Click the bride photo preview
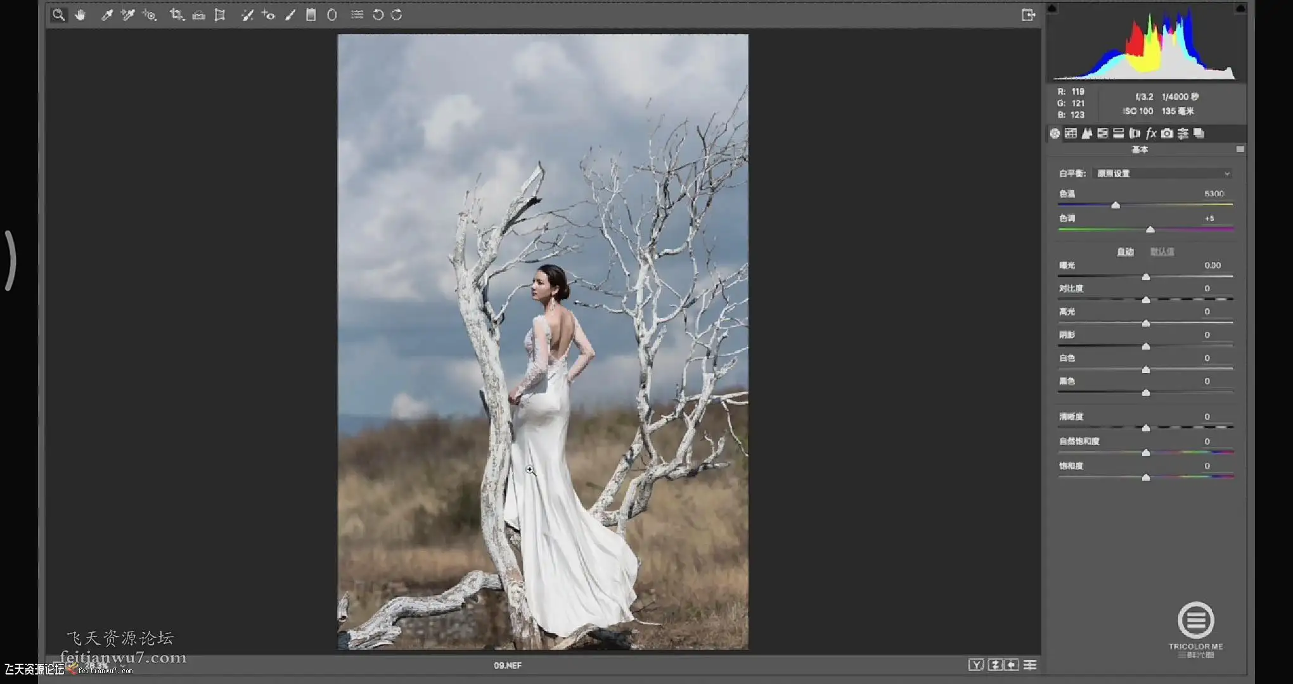Screen dimensions: 1293x684 pos(543,342)
